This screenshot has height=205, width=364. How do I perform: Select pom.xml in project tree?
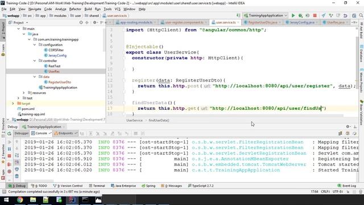28,109
